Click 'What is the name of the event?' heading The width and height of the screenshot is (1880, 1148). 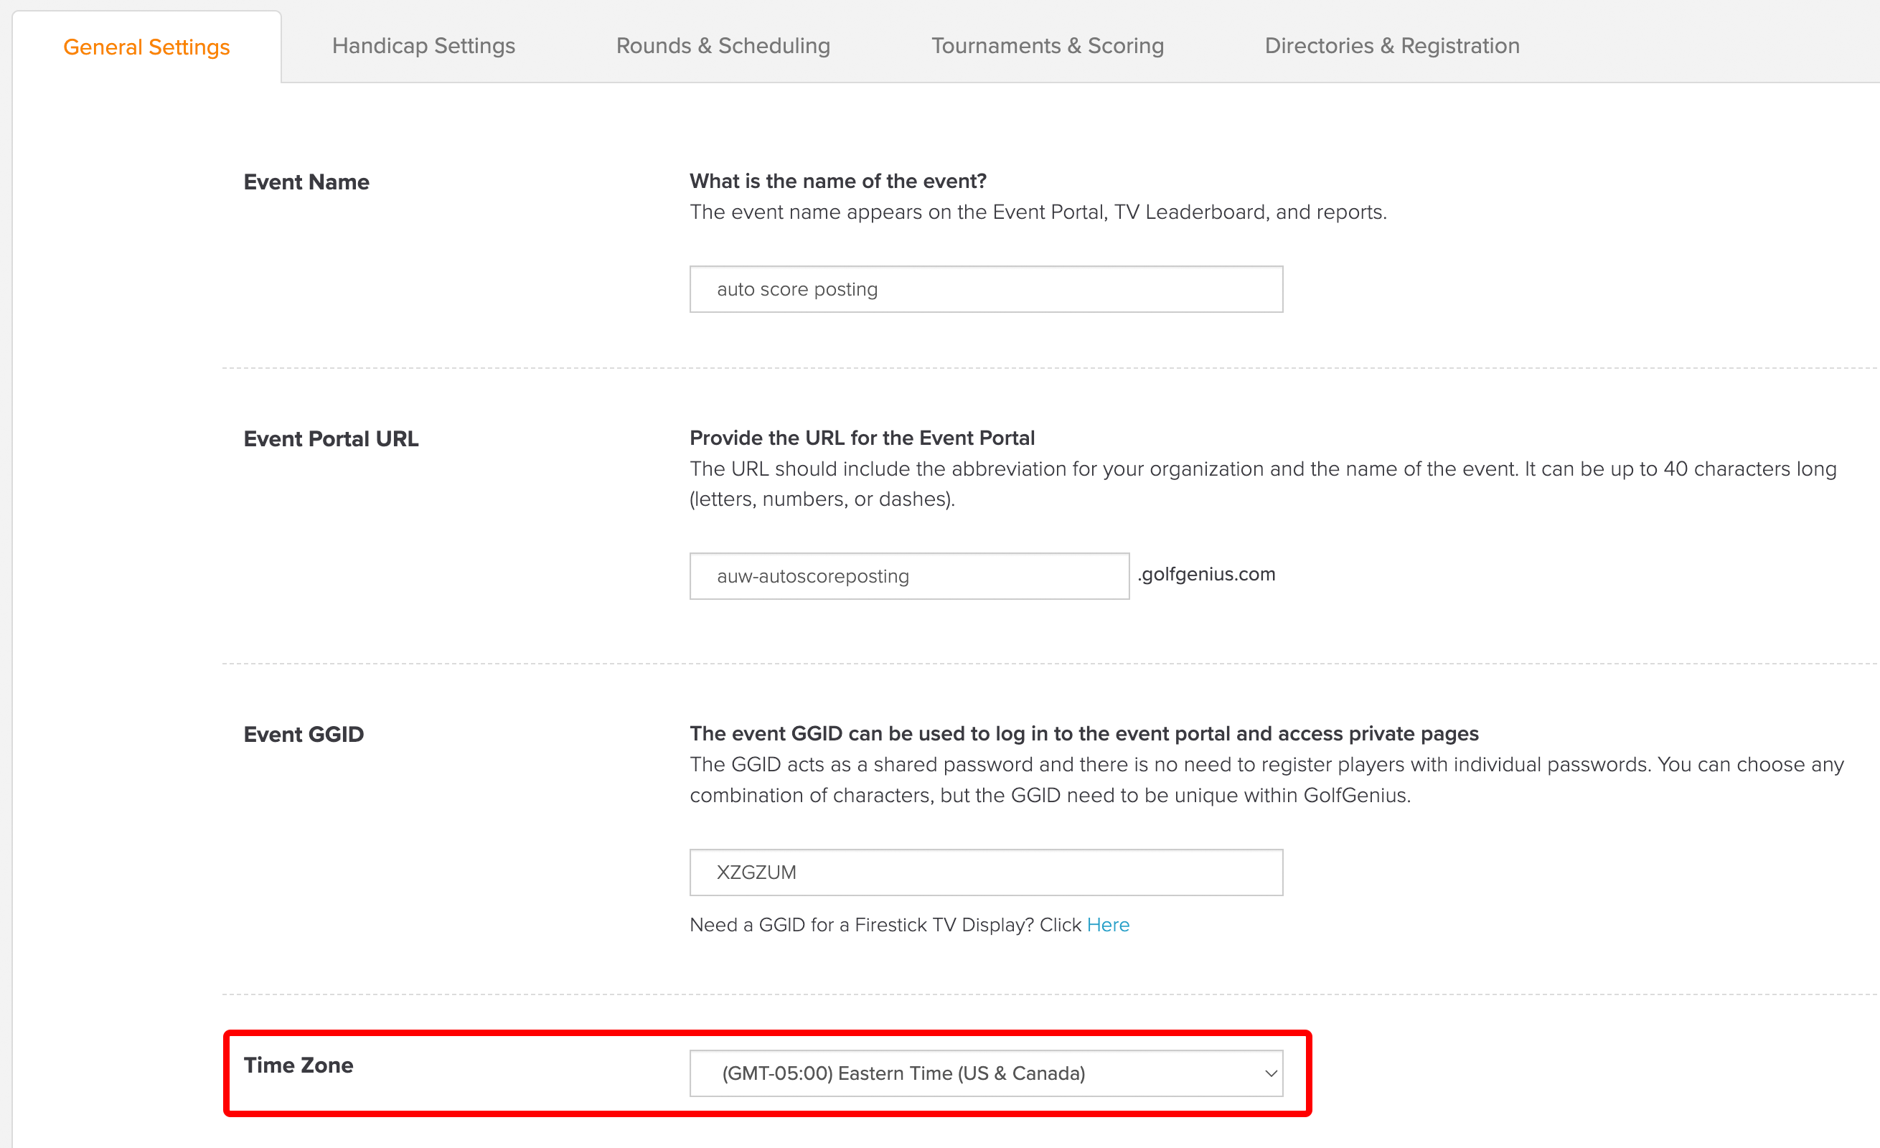(x=838, y=181)
